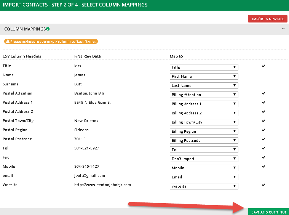Open the First Name mapping dropdown
Viewport: 289px width, 215px height.
click(x=204, y=76)
